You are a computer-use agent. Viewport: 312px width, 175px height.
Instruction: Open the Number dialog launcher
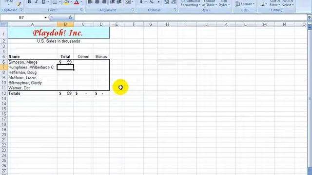pyautogui.click(x=175, y=10)
